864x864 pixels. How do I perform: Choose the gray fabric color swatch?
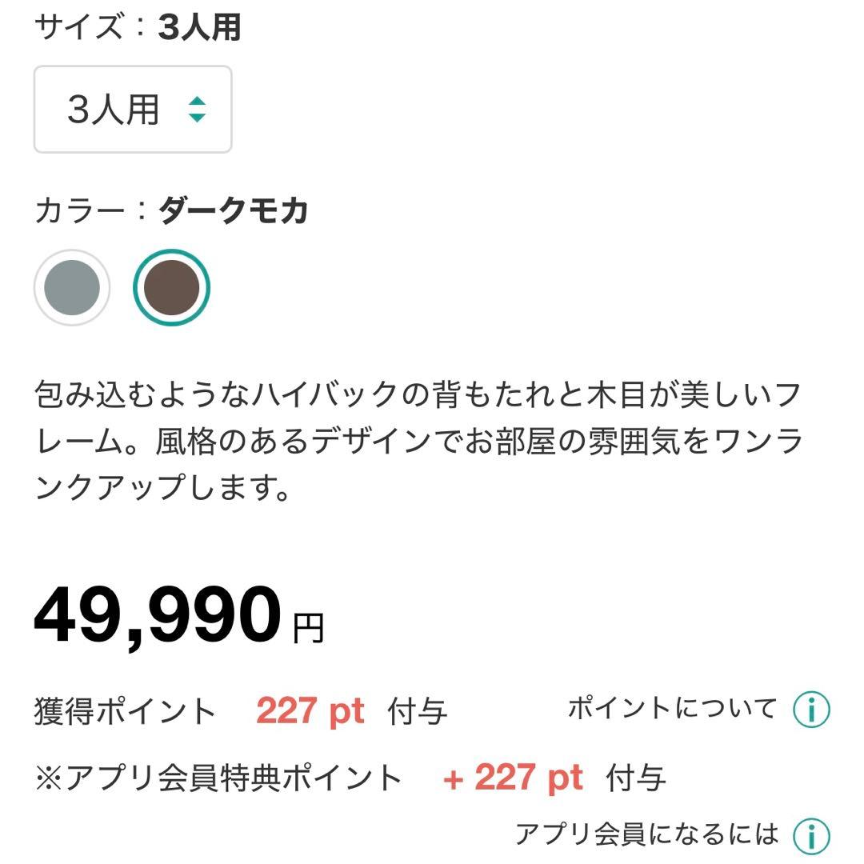coord(73,288)
